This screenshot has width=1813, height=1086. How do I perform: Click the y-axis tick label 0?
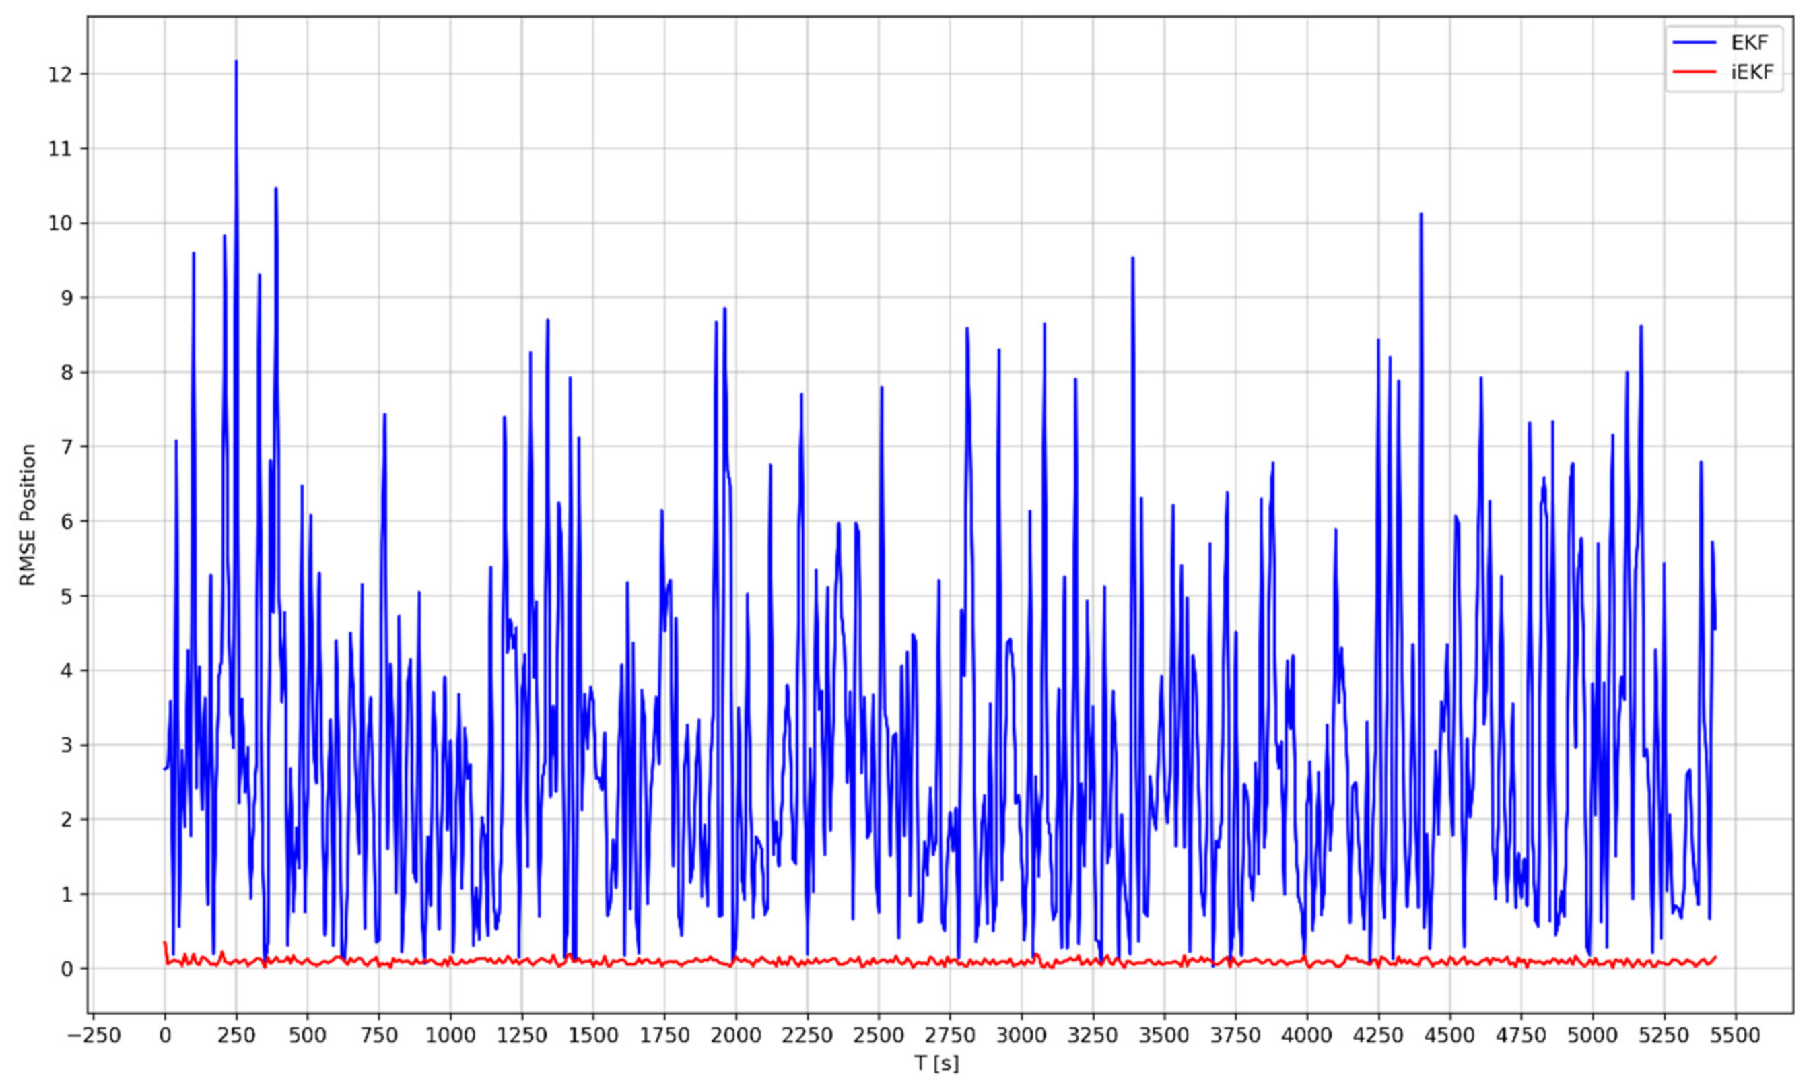67,969
